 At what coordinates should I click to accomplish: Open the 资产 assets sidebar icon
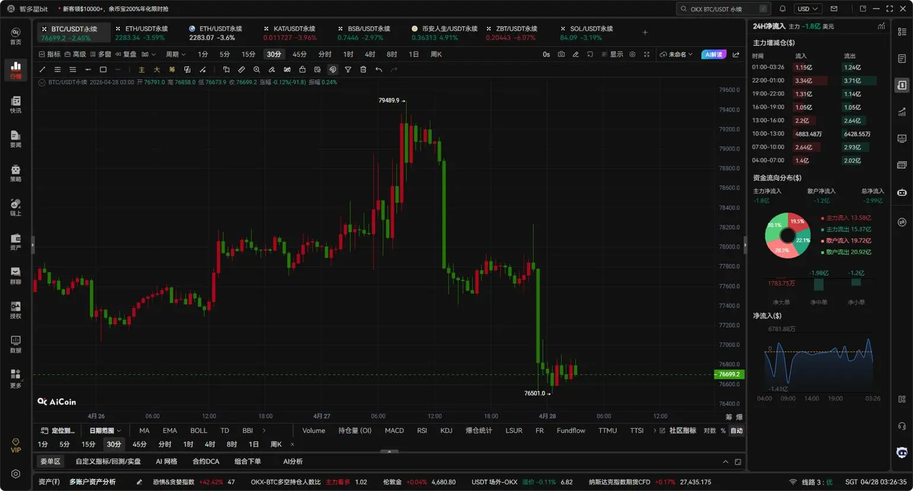pyautogui.click(x=15, y=241)
